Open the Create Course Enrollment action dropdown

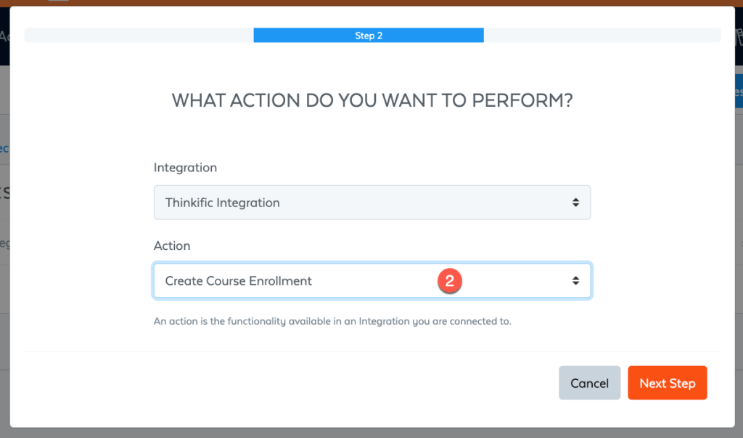372,281
